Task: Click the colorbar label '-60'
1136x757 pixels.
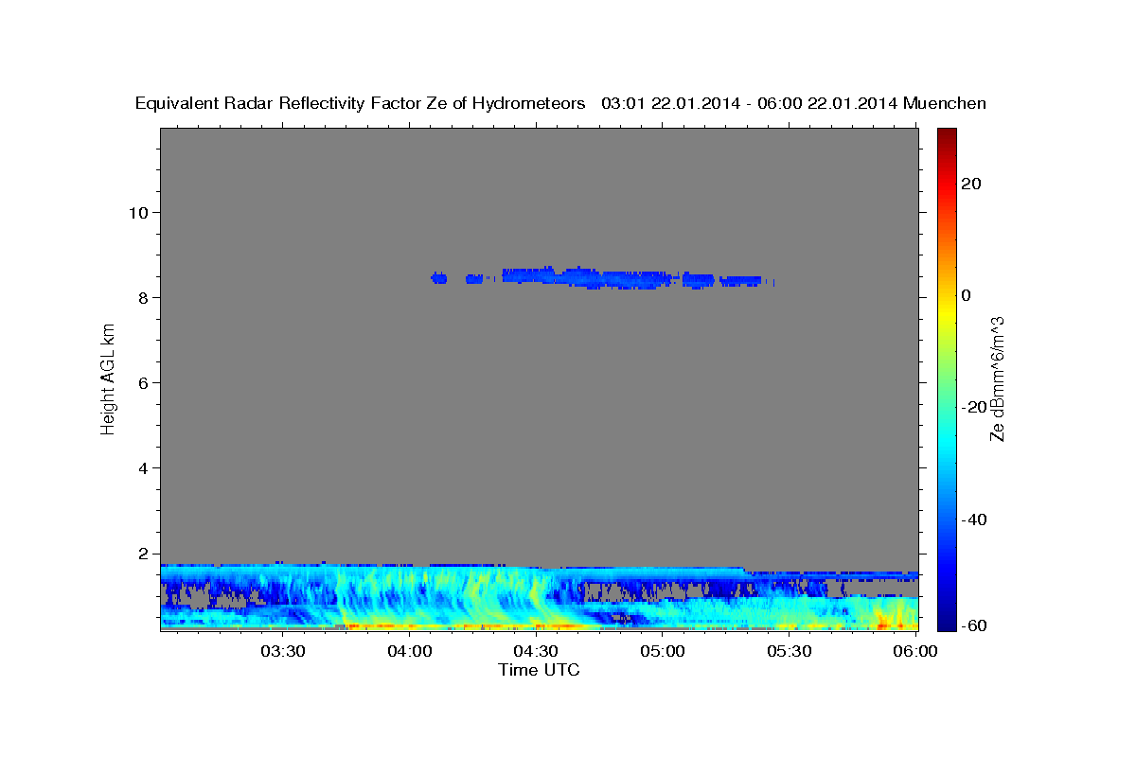Action: click(x=975, y=625)
